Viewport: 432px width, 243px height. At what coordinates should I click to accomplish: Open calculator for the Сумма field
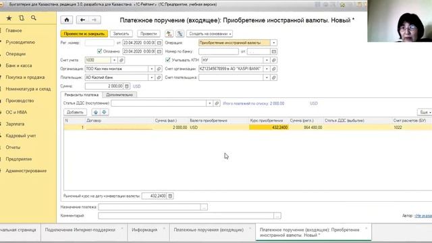click(127, 86)
